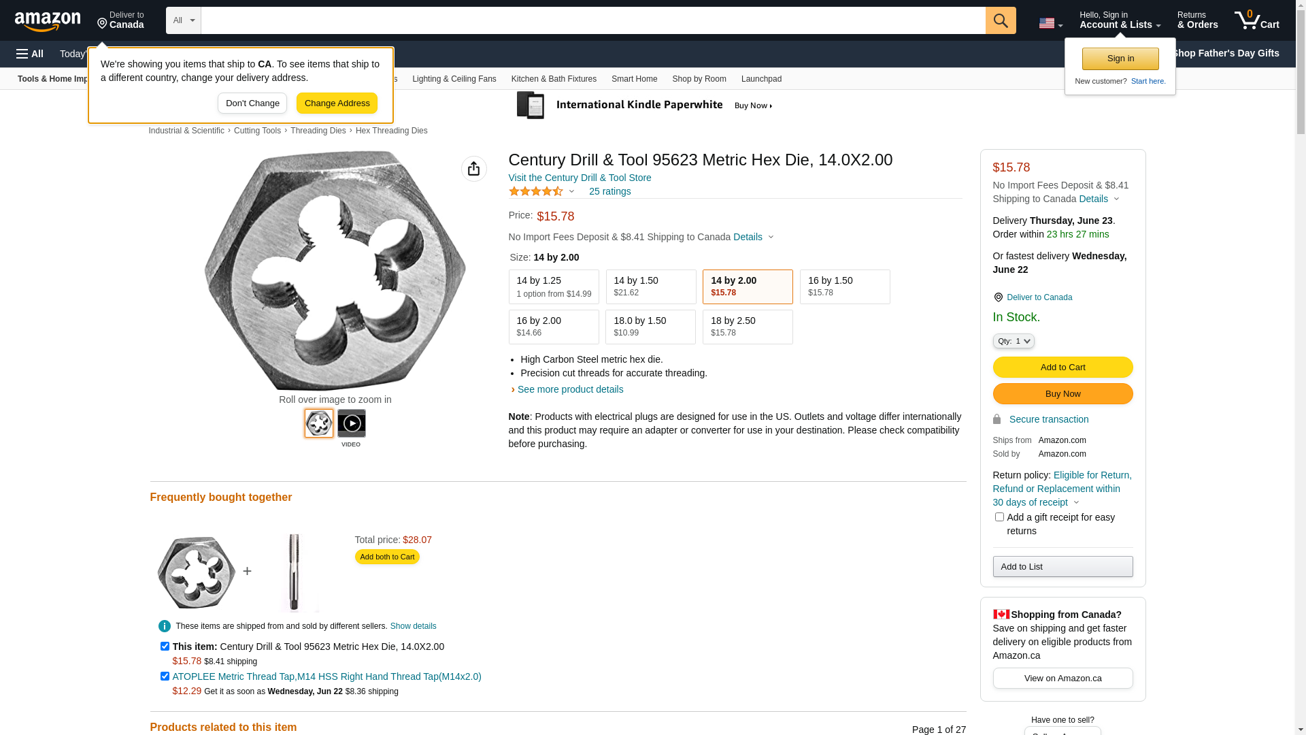
Task: Open the search category All dropdown
Action: click(x=184, y=20)
